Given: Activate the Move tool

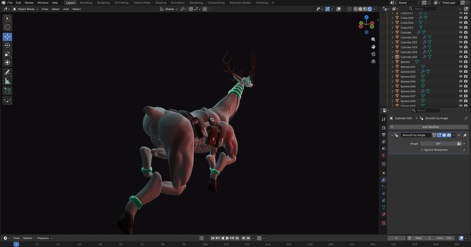Looking at the screenshot, I should coord(8,37).
